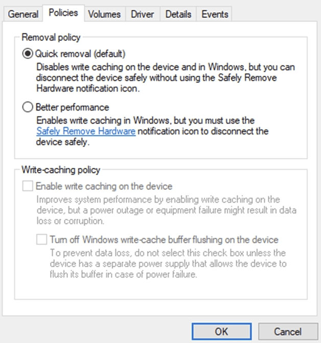
Task: Click the Write-caching policy group heading
Action: click(61, 170)
